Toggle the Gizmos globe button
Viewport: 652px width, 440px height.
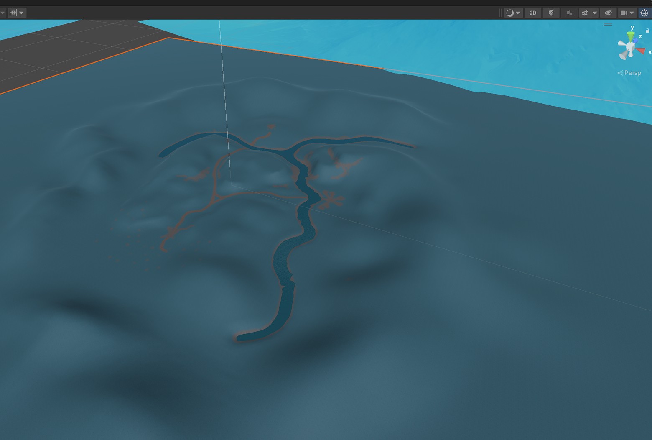[644, 13]
